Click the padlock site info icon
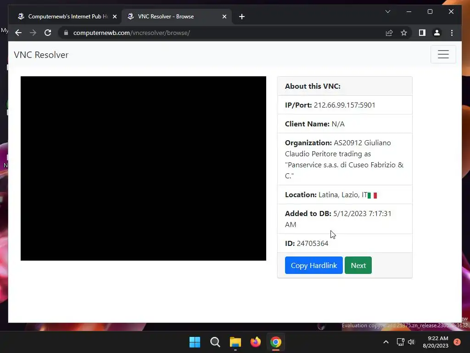 coord(66,33)
